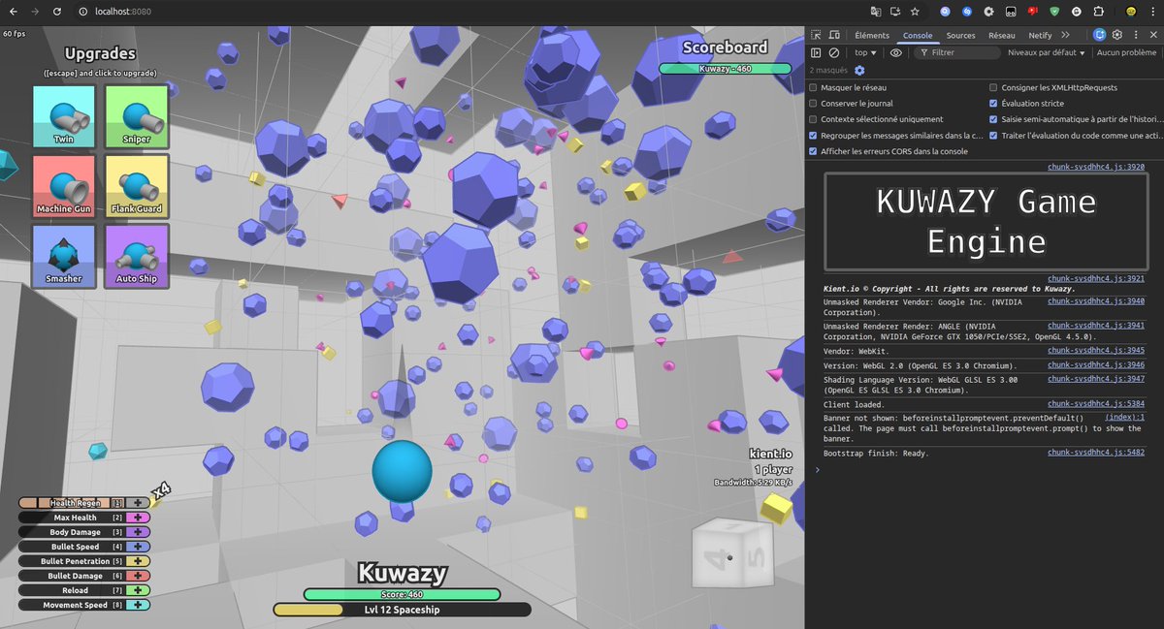Uncheck Traiter l'évaluation du code checkbox
This screenshot has width=1164, height=629.
[x=993, y=136]
